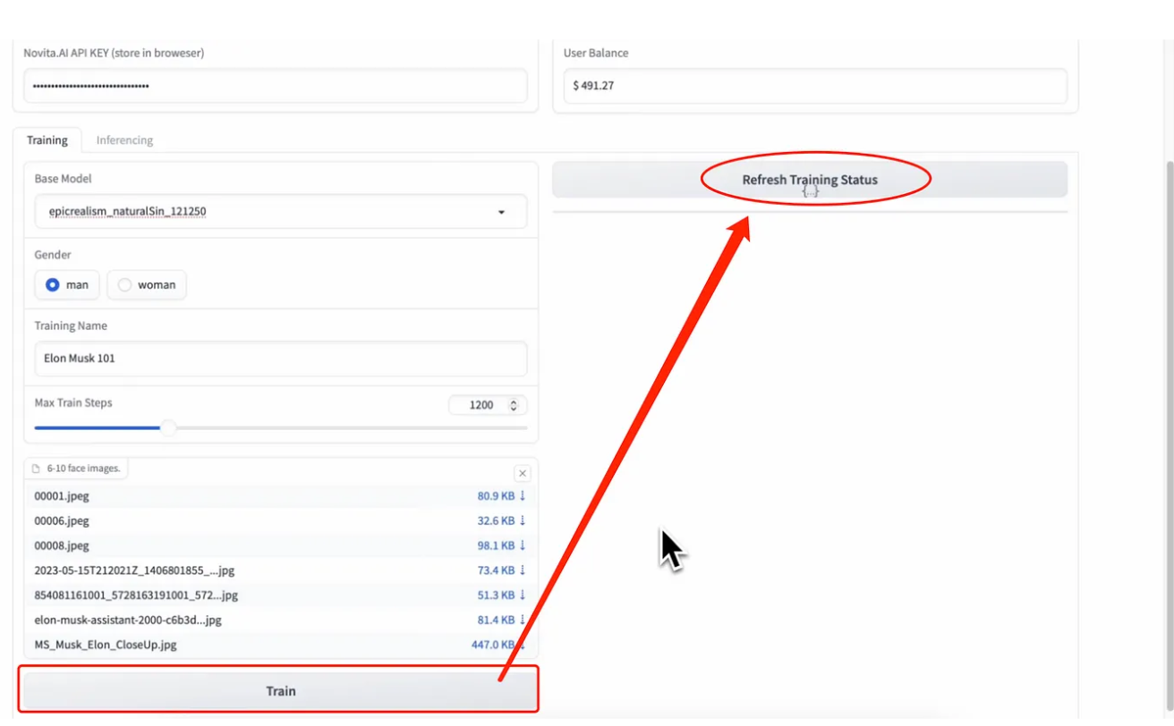Select the man gender option

pyautogui.click(x=53, y=285)
